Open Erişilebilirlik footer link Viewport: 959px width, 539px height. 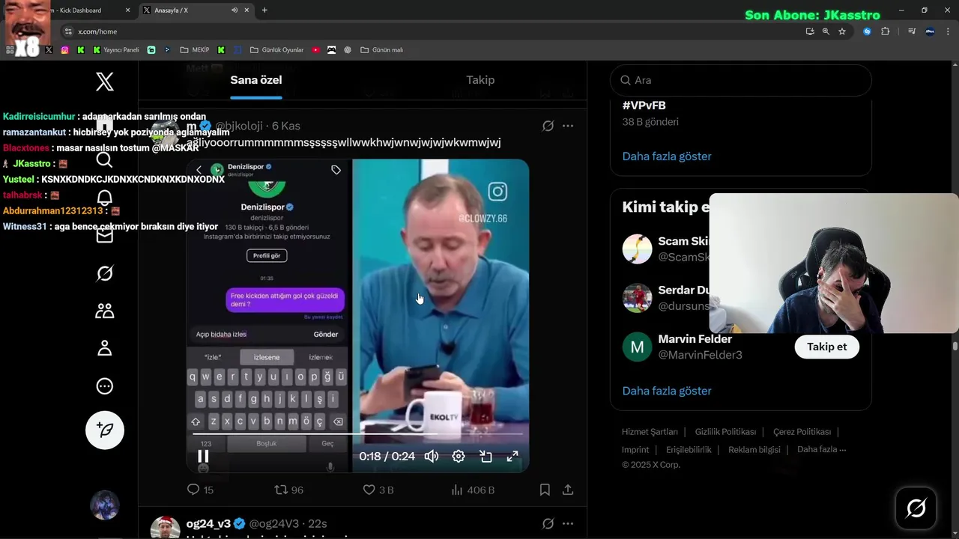[689, 450]
